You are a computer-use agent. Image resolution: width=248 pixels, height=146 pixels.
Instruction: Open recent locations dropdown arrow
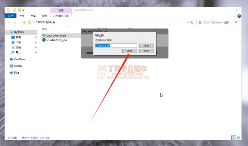click(x=20, y=23)
